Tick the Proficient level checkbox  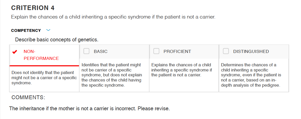pos(156,51)
